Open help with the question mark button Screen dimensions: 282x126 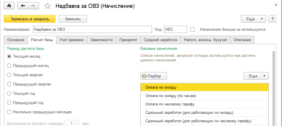click(272, 19)
